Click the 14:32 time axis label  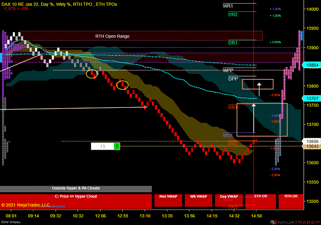[234, 216]
